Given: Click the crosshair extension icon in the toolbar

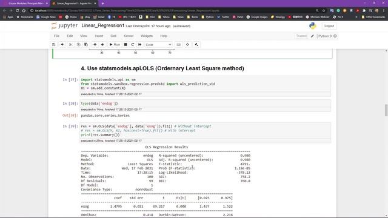Looking at the screenshot, I should 187,44.
